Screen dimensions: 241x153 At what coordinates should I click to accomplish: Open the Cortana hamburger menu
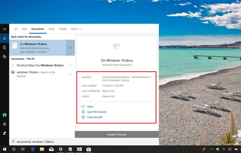tap(4, 29)
